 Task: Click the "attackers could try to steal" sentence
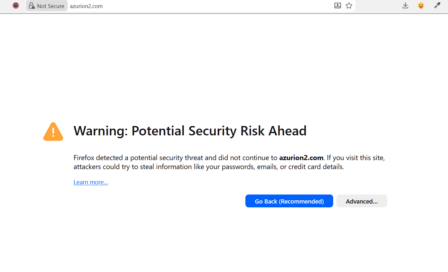click(129, 167)
